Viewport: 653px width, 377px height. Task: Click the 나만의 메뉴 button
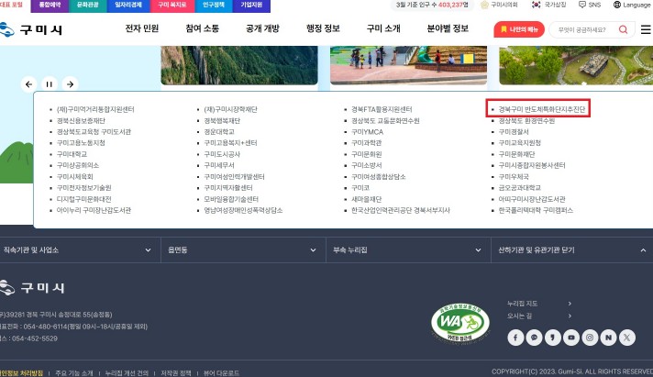519,29
